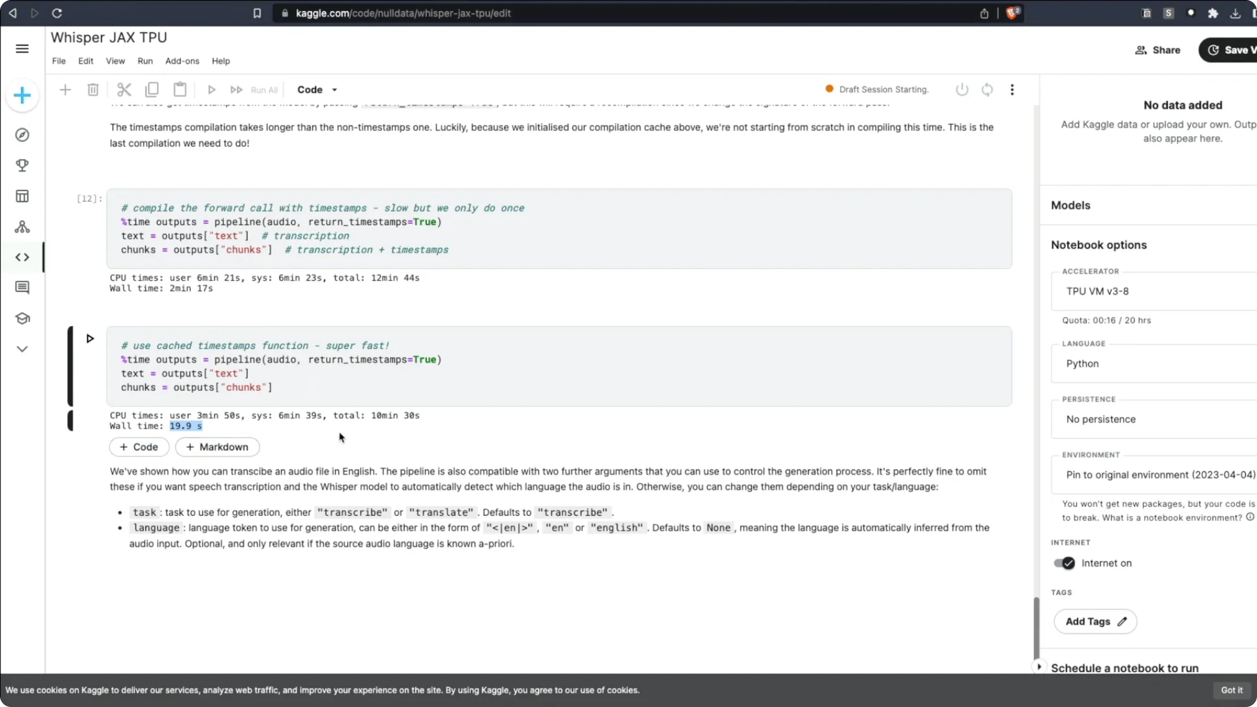Open Datasets table icon in sidebar
This screenshot has height=707, width=1257.
coord(22,196)
